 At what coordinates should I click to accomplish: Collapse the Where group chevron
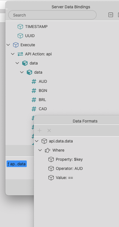click(40, 150)
